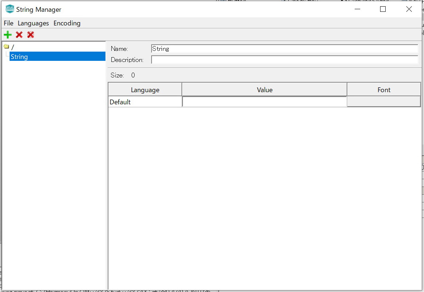Open the File menu
Image resolution: width=424 pixels, height=292 pixels.
click(8, 23)
